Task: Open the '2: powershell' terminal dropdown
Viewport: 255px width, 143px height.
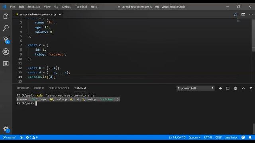Action: click(x=195, y=88)
